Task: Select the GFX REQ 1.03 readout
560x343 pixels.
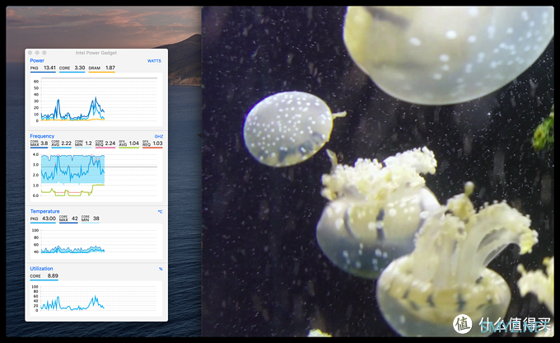Action: pyautogui.click(x=152, y=143)
